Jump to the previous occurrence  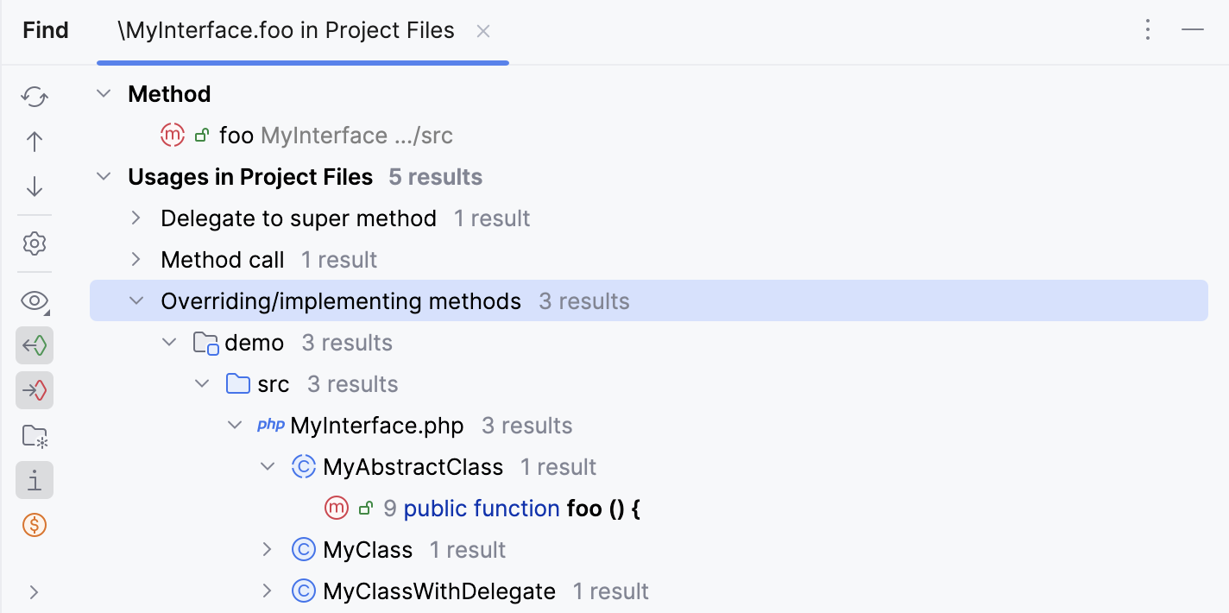(34, 141)
